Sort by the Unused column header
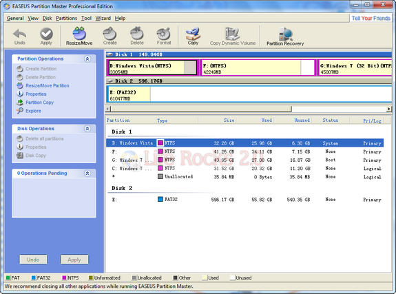The image size is (396, 294). click(293, 120)
